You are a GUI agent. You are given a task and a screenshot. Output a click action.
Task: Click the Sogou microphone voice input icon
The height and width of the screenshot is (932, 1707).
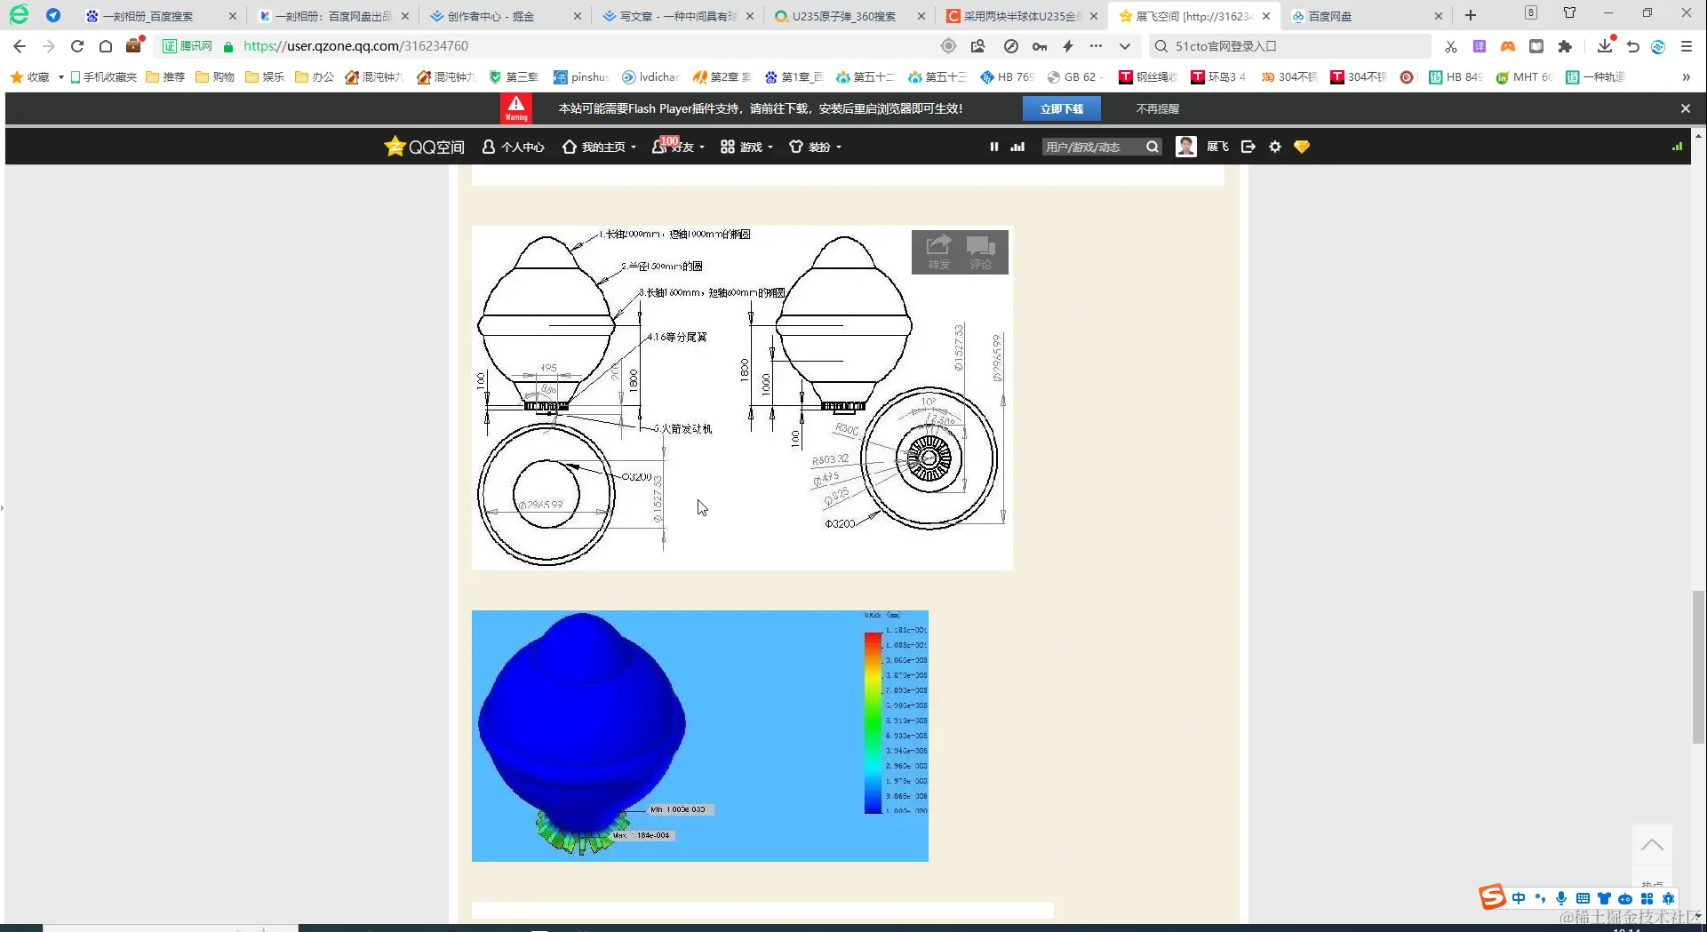pyautogui.click(x=1561, y=898)
